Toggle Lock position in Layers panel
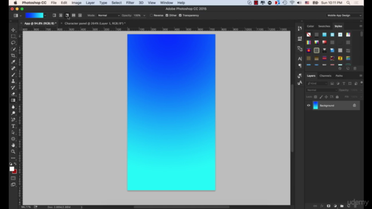This screenshot has height=209, width=372. tap(326, 97)
